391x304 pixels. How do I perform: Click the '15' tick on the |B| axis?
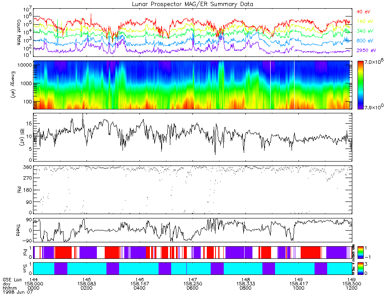click(29, 124)
